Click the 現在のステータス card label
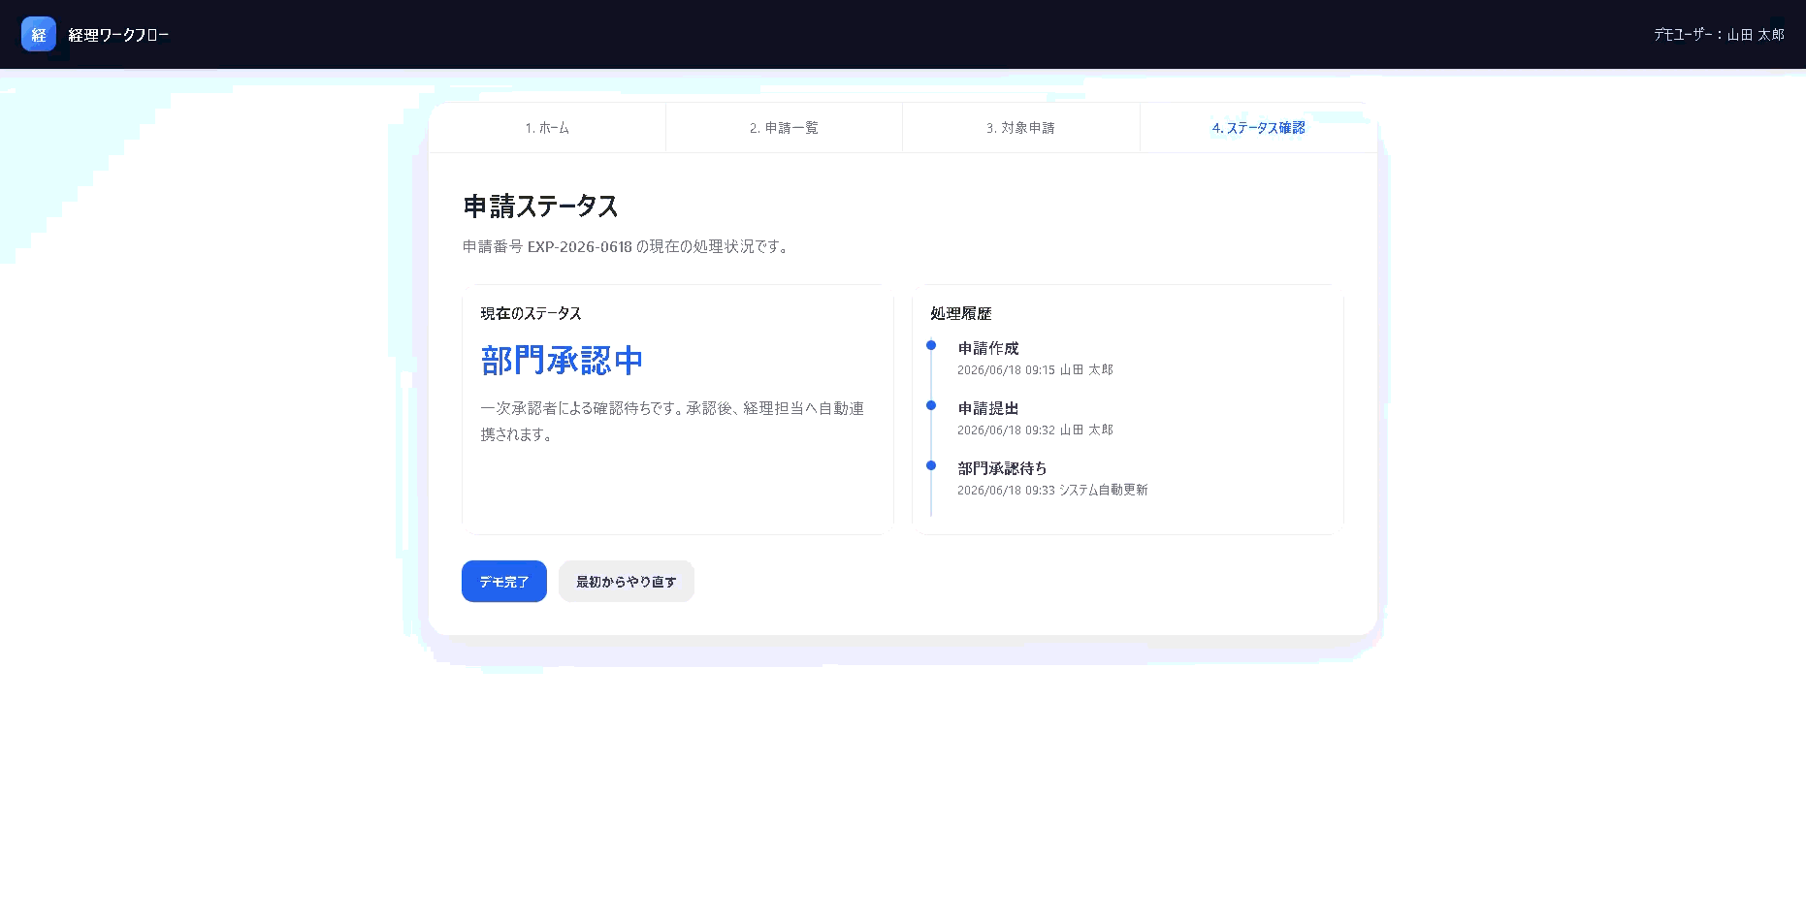 point(531,314)
